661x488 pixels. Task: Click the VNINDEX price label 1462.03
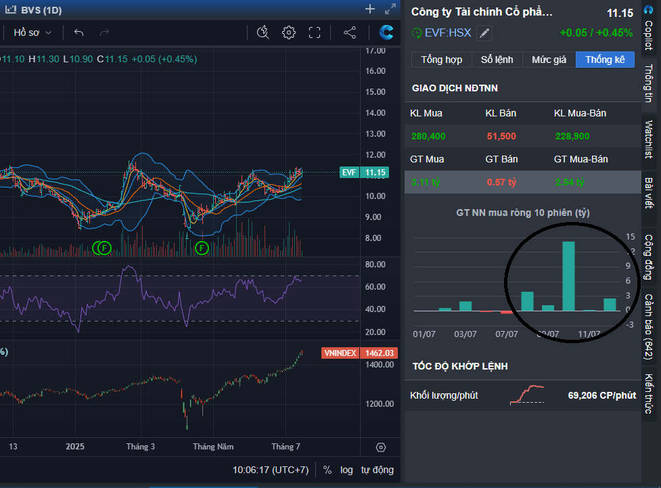coord(359,353)
